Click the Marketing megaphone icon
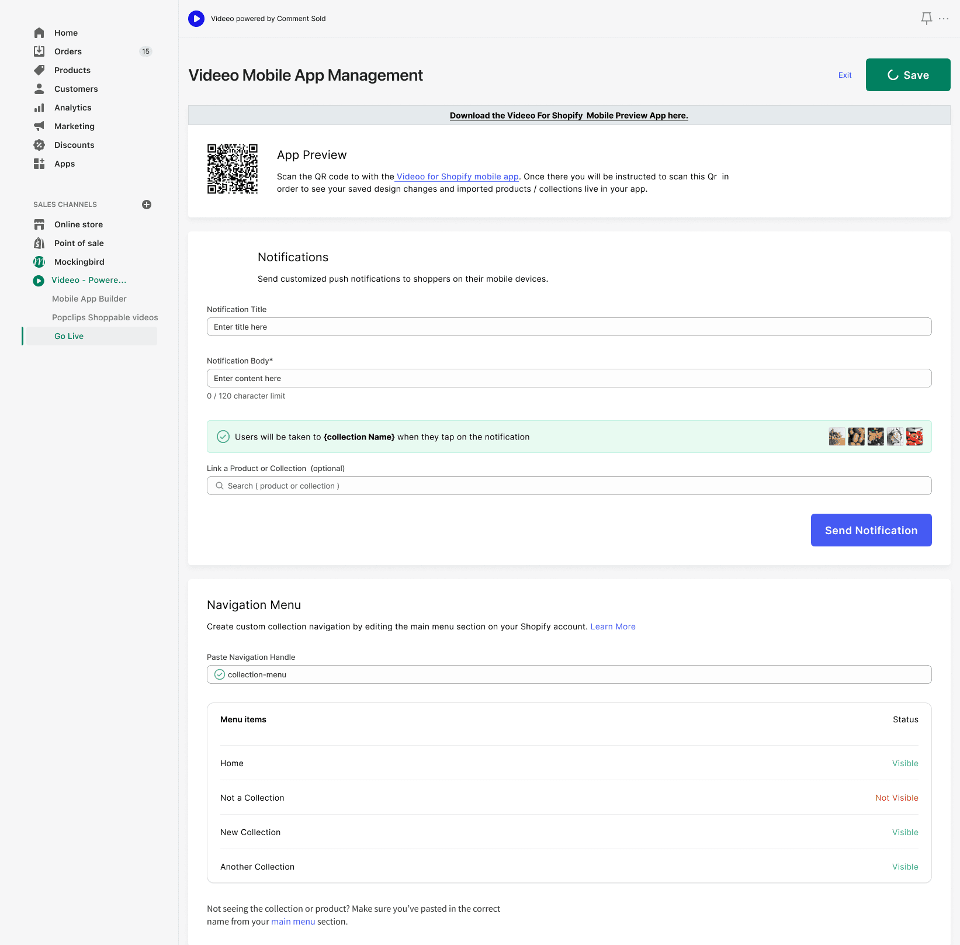The width and height of the screenshot is (960, 945). tap(39, 126)
